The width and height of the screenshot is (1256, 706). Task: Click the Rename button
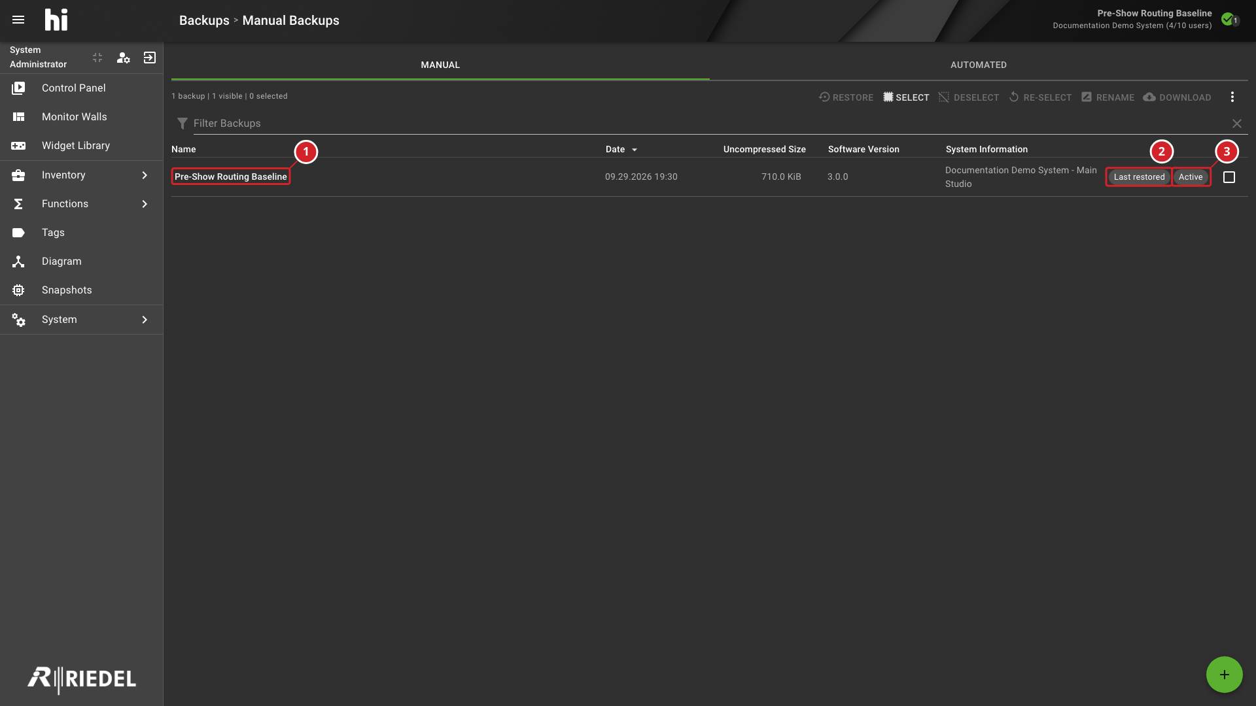1108,97
